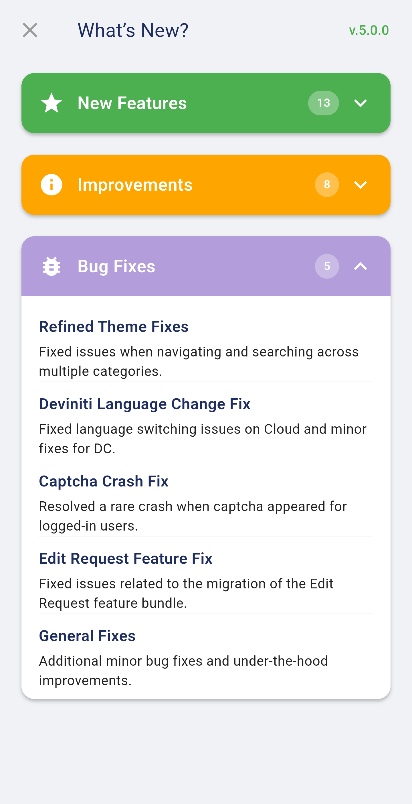Select the General Fixes entry
The height and width of the screenshot is (804, 412).
(x=87, y=636)
